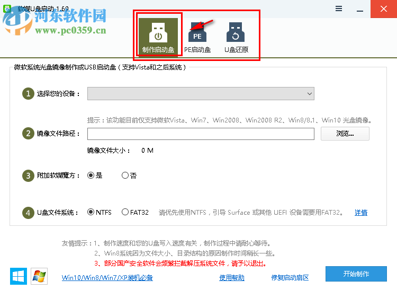Click the 镜像文件大小 value 0 M
The width and height of the screenshot is (397, 307).
[147, 151]
